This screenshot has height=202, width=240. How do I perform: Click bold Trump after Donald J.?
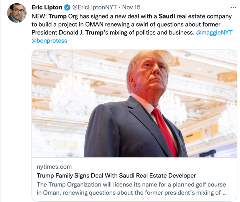[95, 32]
